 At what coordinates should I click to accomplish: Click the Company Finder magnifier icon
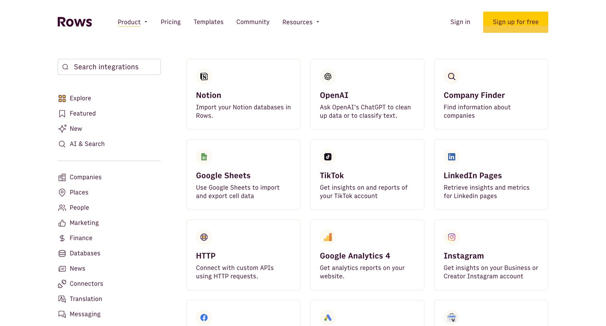[x=452, y=76]
